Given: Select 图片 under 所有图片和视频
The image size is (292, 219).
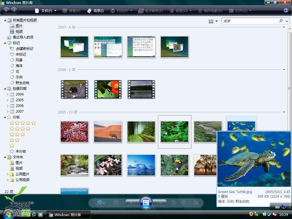Looking at the screenshot, I should [x=16, y=26].
